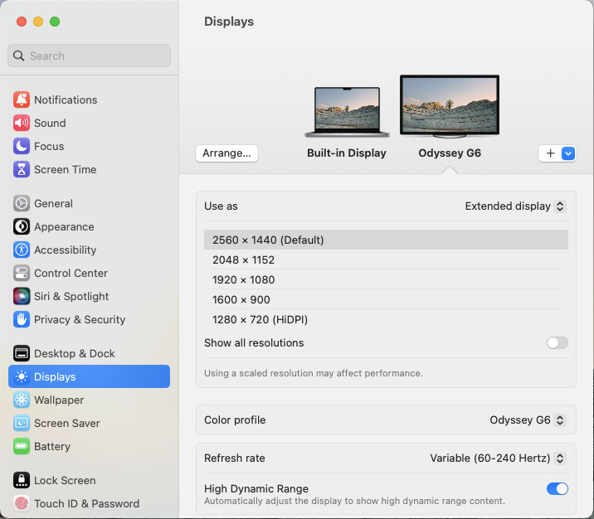
Task: Select the Built-in Display thumbnail
Action: coord(346,112)
